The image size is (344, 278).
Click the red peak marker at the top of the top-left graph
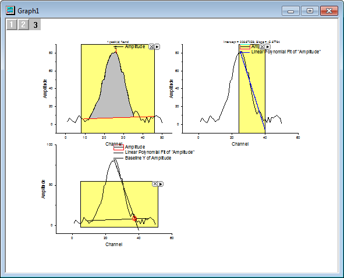click(x=116, y=50)
